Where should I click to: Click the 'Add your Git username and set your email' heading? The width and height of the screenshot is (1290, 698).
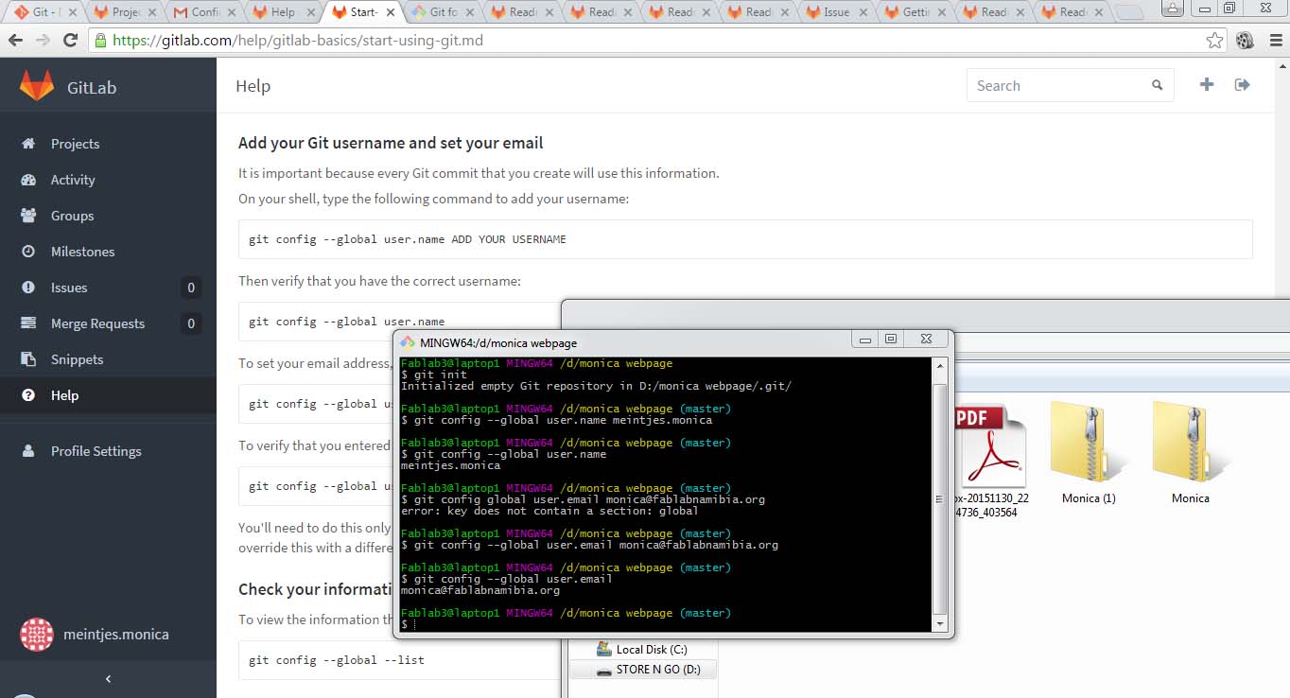[x=391, y=143]
